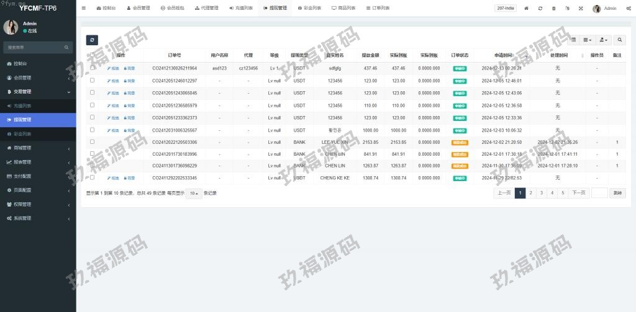
Task: Click the fullscreen icon in top bar
Action: pyautogui.click(x=581, y=8)
